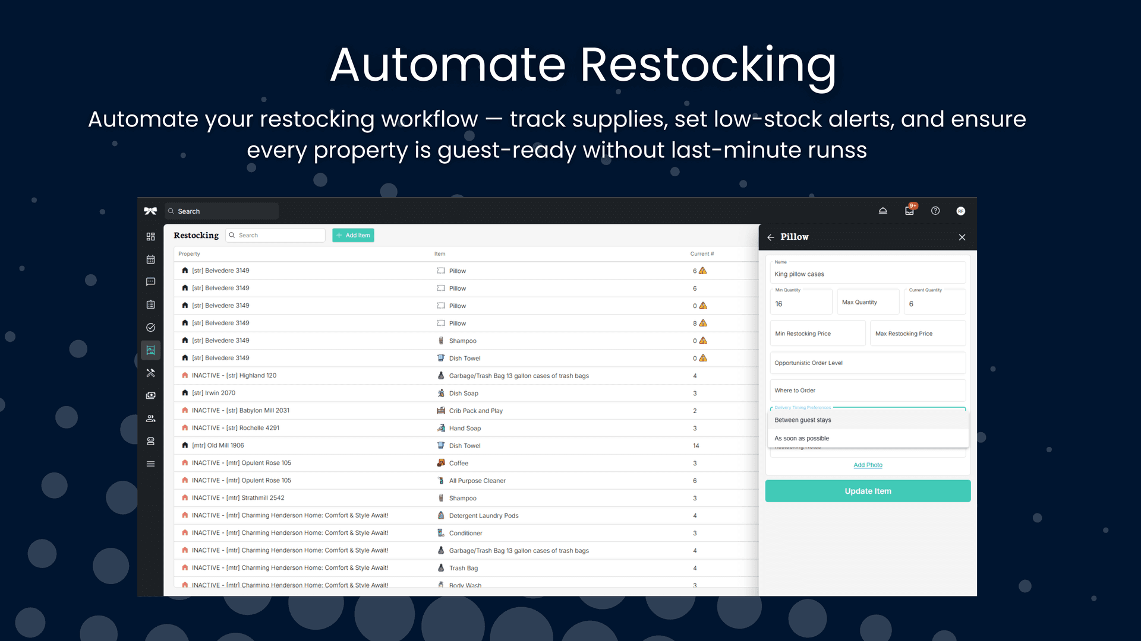
Task: Open the inbox with 9+ badge
Action: click(x=909, y=211)
